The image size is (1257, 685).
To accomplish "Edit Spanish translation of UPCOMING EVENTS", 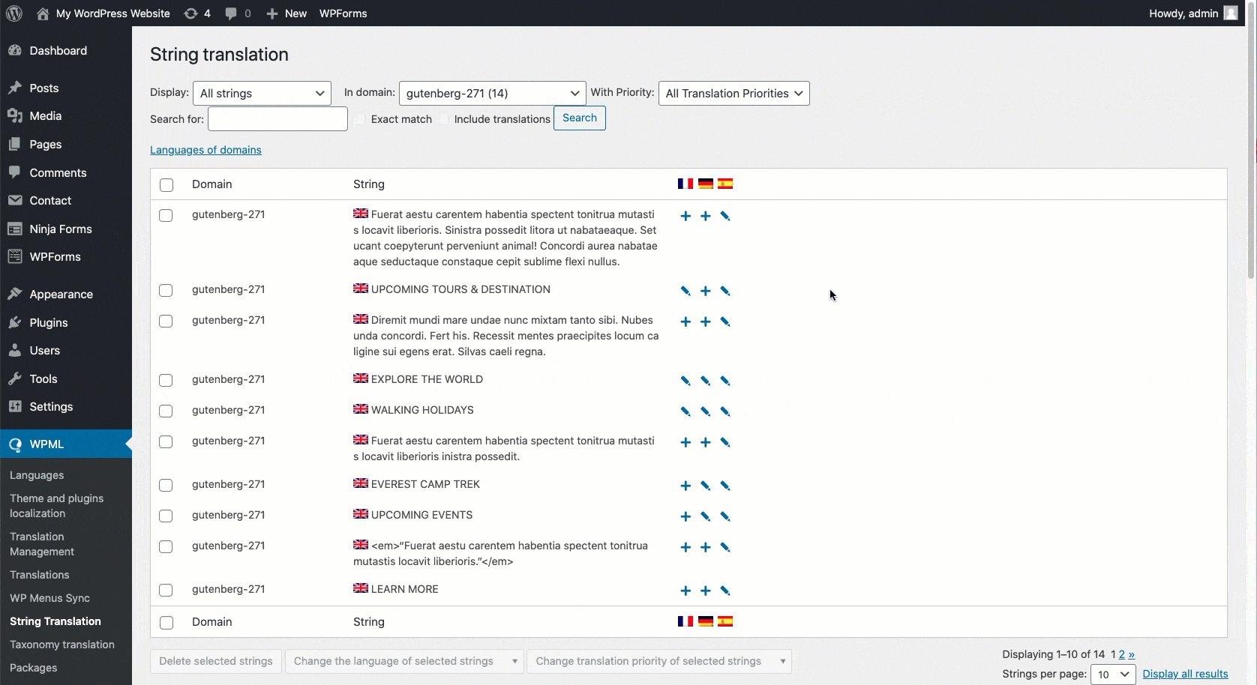I will [725, 516].
